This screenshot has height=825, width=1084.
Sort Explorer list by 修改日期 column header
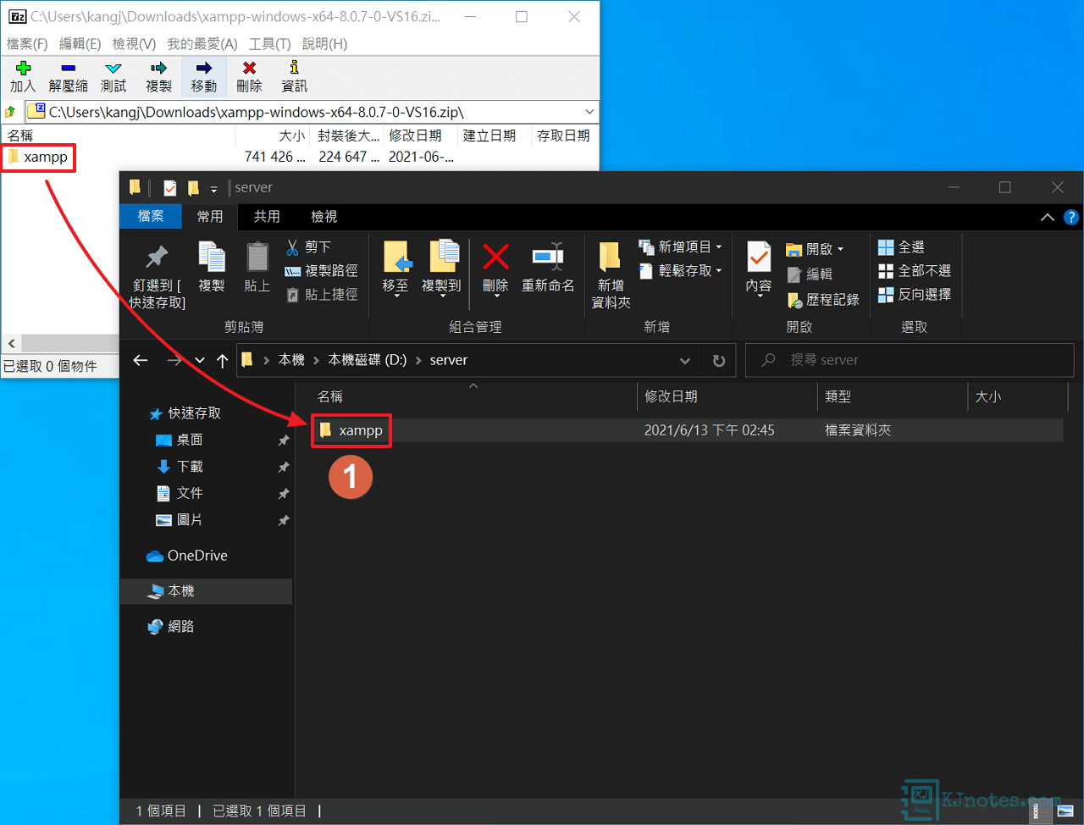pyautogui.click(x=726, y=396)
